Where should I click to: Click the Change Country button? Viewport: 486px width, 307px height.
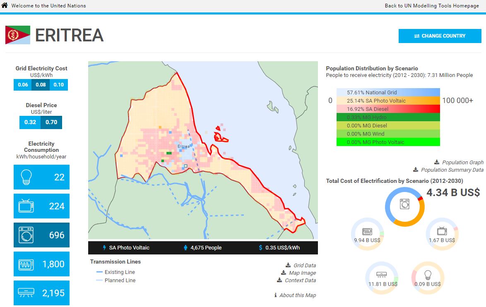pos(440,36)
